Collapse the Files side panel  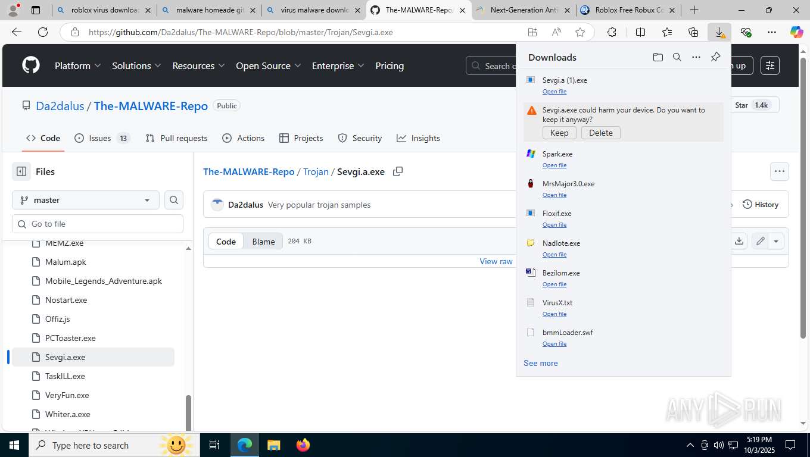click(x=21, y=171)
